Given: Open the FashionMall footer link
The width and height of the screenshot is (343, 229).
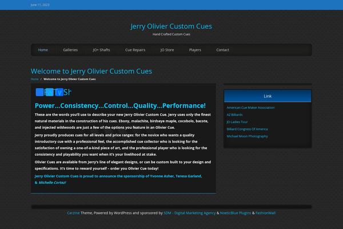Looking at the screenshot, I should click(x=266, y=213).
